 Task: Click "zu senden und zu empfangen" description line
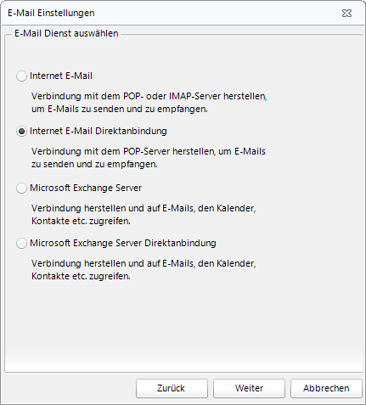pyautogui.click(x=94, y=164)
